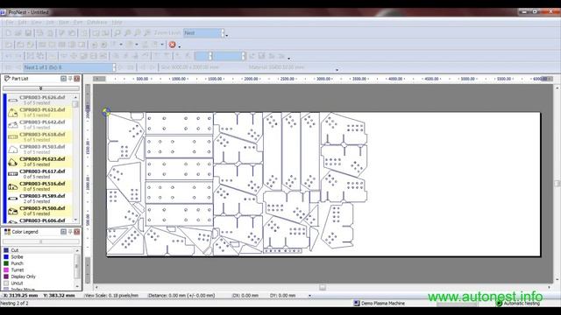Screen dimensions: 561x315
Task: Click the Automatic Nesting status label
Action: tap(522, 304)
